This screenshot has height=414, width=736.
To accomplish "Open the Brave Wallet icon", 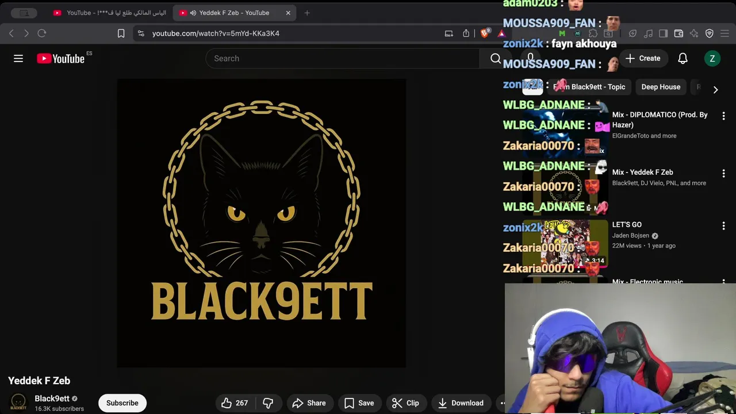I will pos(678,33).
